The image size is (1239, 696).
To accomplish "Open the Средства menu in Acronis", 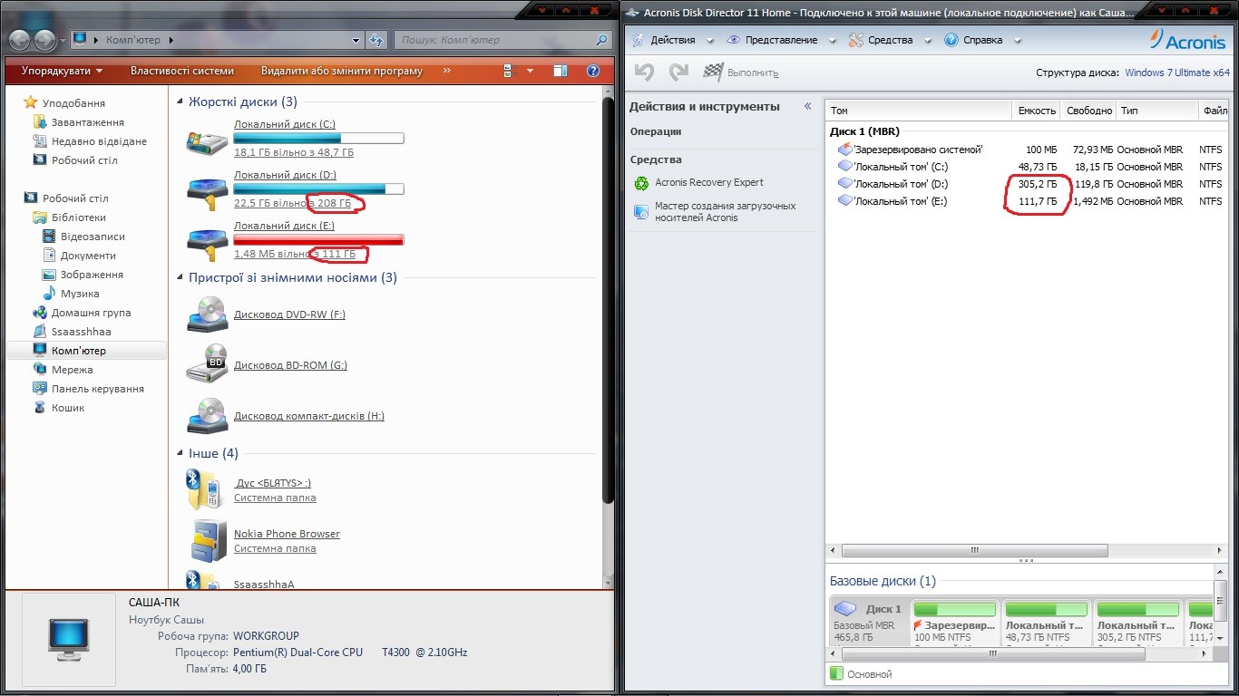I will point(890,40).
